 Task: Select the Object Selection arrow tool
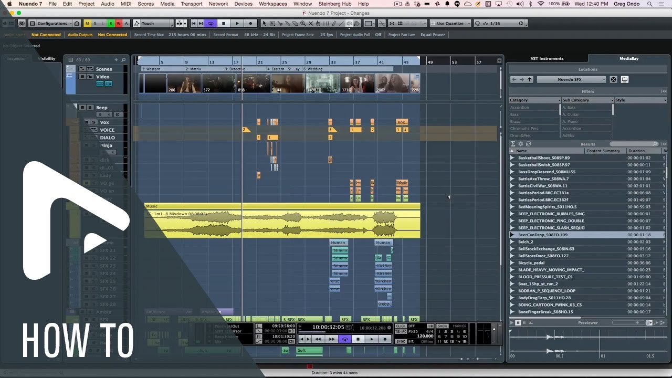click(264, 23)
